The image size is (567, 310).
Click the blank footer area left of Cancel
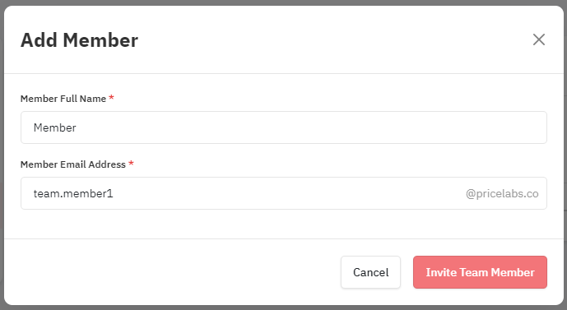(172, 272)
